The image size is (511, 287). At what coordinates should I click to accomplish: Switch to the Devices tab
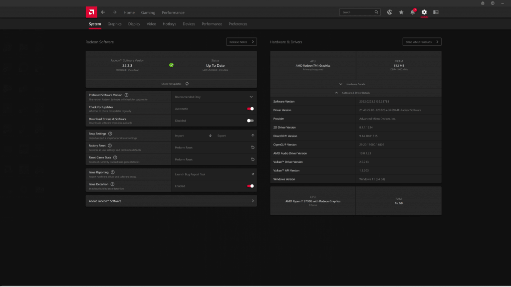pos(189,24)
